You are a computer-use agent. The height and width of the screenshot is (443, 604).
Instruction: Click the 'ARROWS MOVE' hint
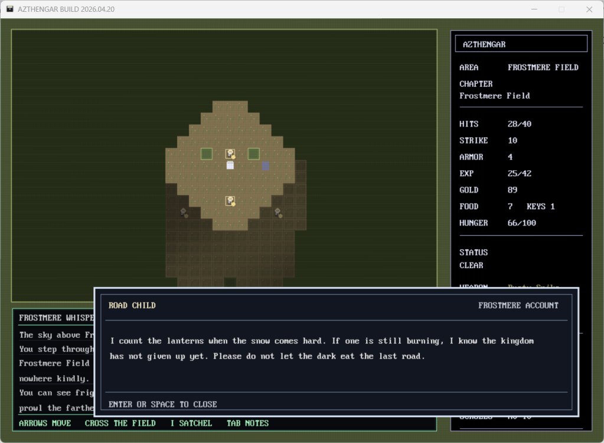(45, 423)
